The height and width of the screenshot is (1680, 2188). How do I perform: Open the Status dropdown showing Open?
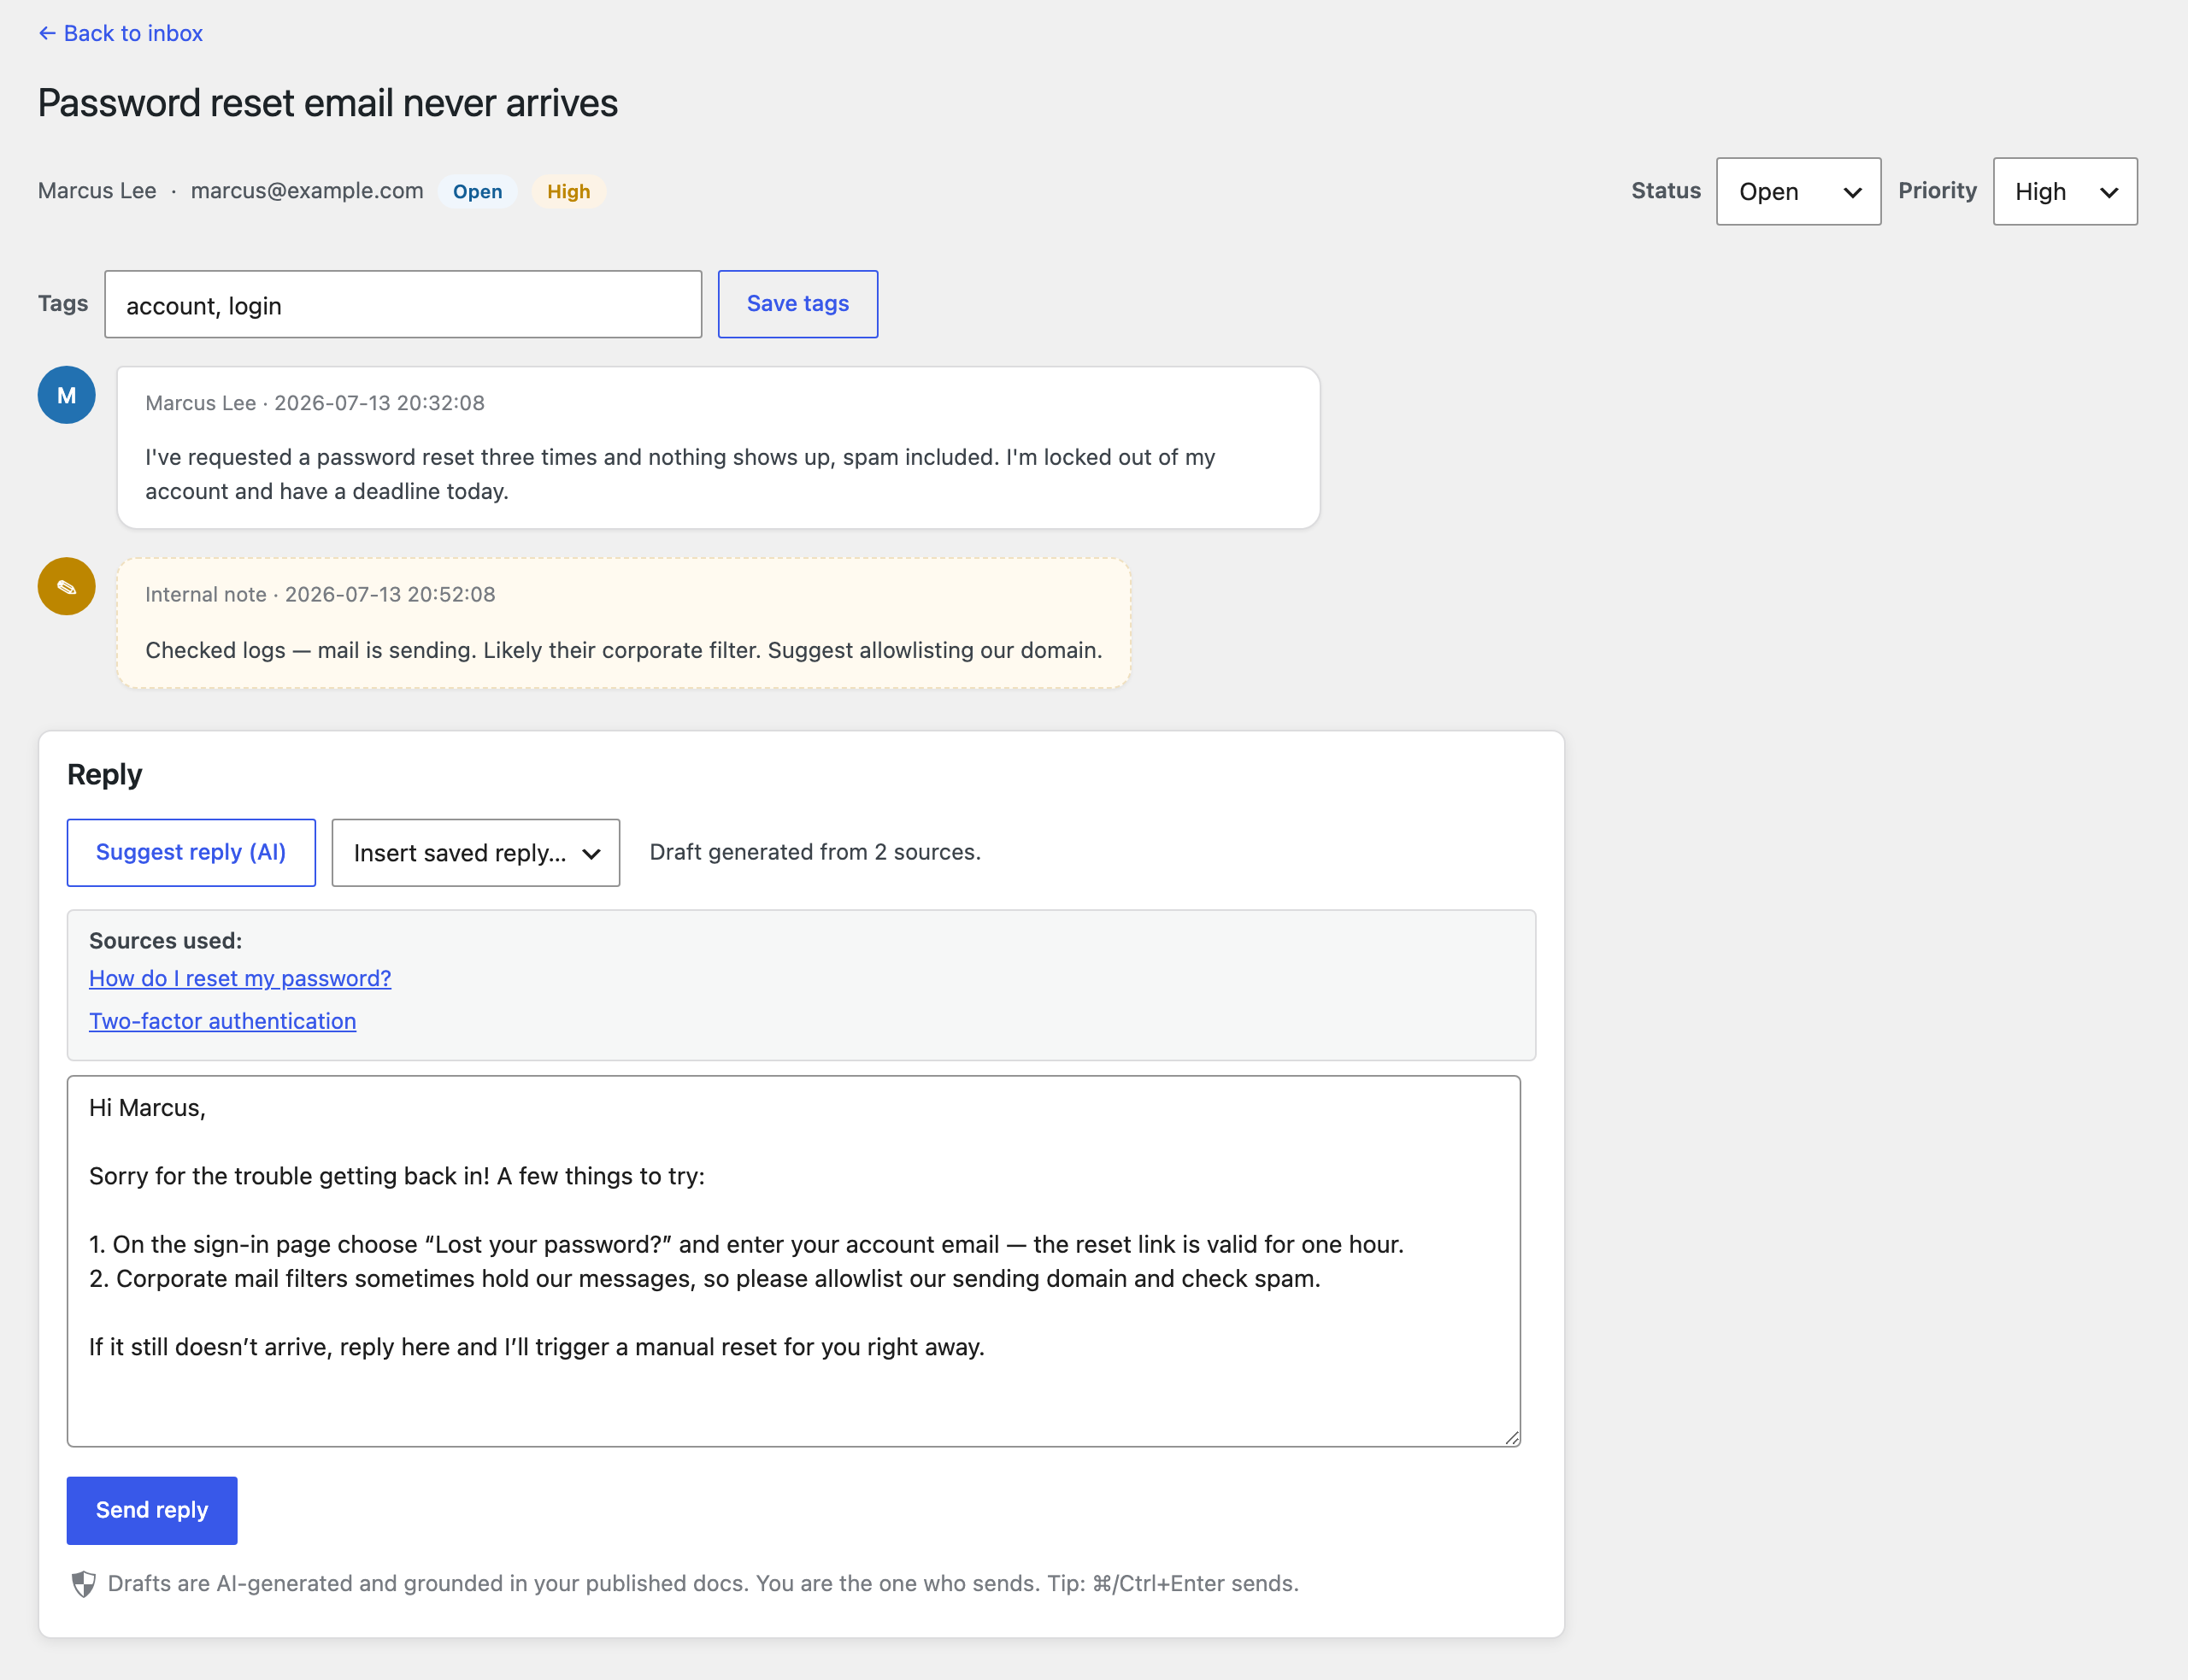(x=1798, y=191)
